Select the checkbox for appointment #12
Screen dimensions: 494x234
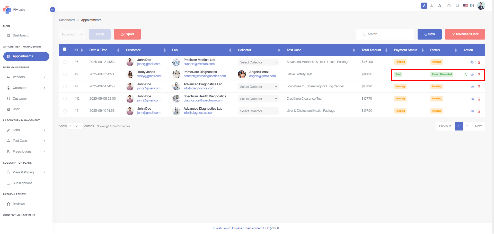[x=65, y=99]
